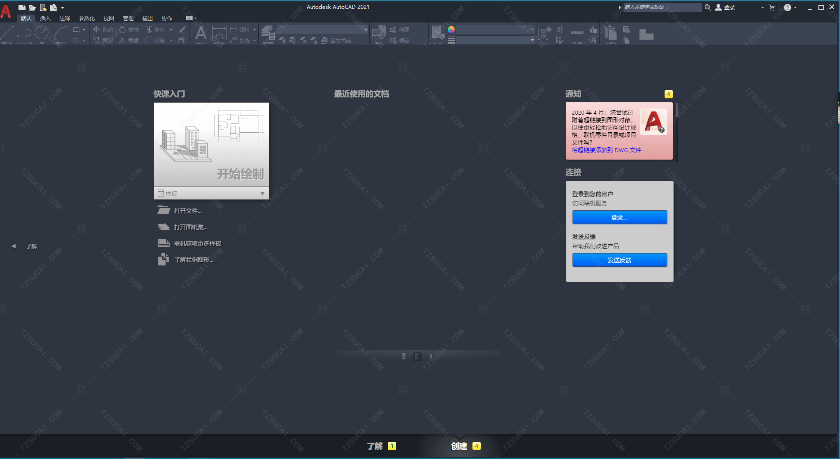Image resolution: width=840 pixels, height=459 pixels.
Task: Select the Circle tool in ribbon
Action: coord(41,33)
